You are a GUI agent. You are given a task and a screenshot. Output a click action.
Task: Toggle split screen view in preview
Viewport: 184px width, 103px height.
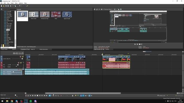[x=101, y=9]
